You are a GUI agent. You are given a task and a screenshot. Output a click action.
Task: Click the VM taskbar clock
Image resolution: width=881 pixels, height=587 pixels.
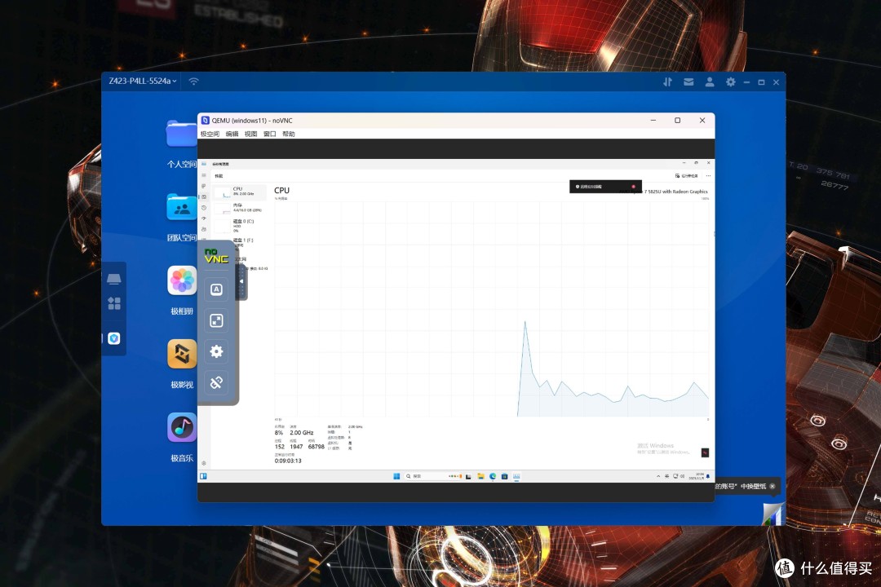[x=697, y=476]
